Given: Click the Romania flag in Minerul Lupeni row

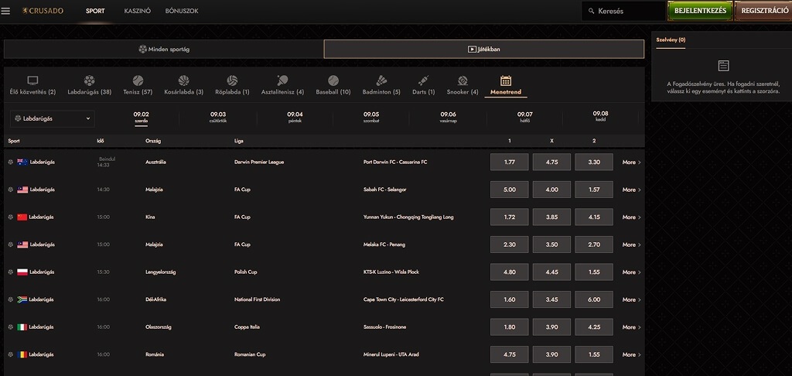Looking at the screenshot, I should [x=22, y=355].
